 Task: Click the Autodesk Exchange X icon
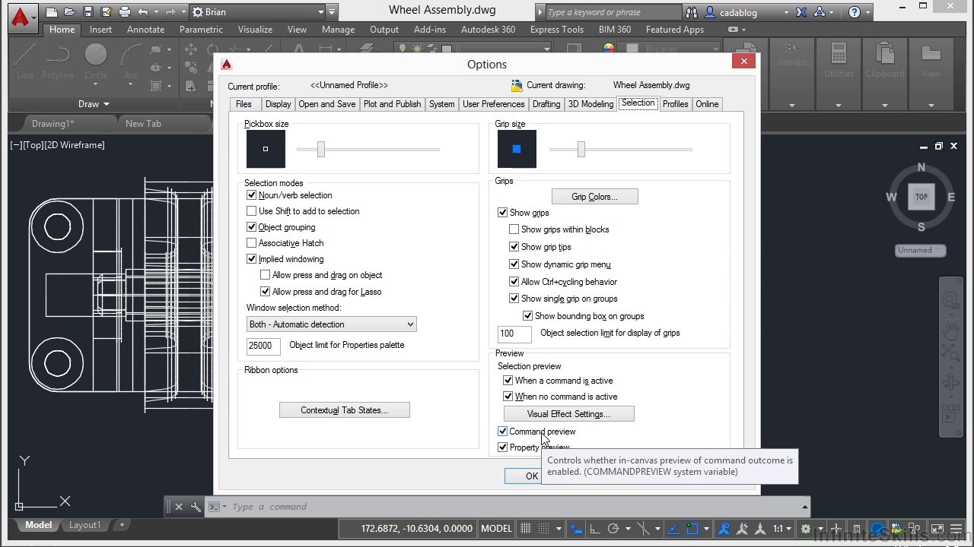(x=801, y=12)
